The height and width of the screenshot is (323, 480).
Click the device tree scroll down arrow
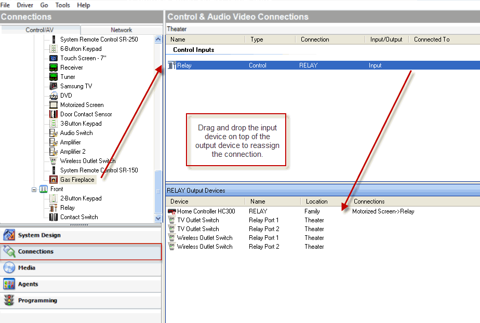coord(158,219)
